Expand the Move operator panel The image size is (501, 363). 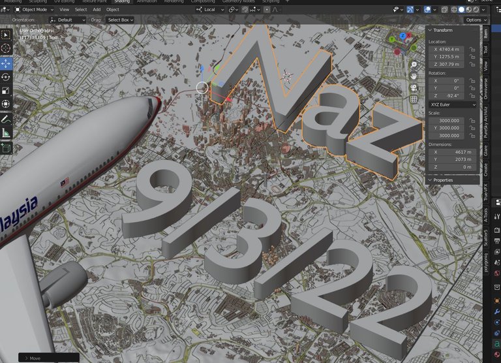[48, 358]
